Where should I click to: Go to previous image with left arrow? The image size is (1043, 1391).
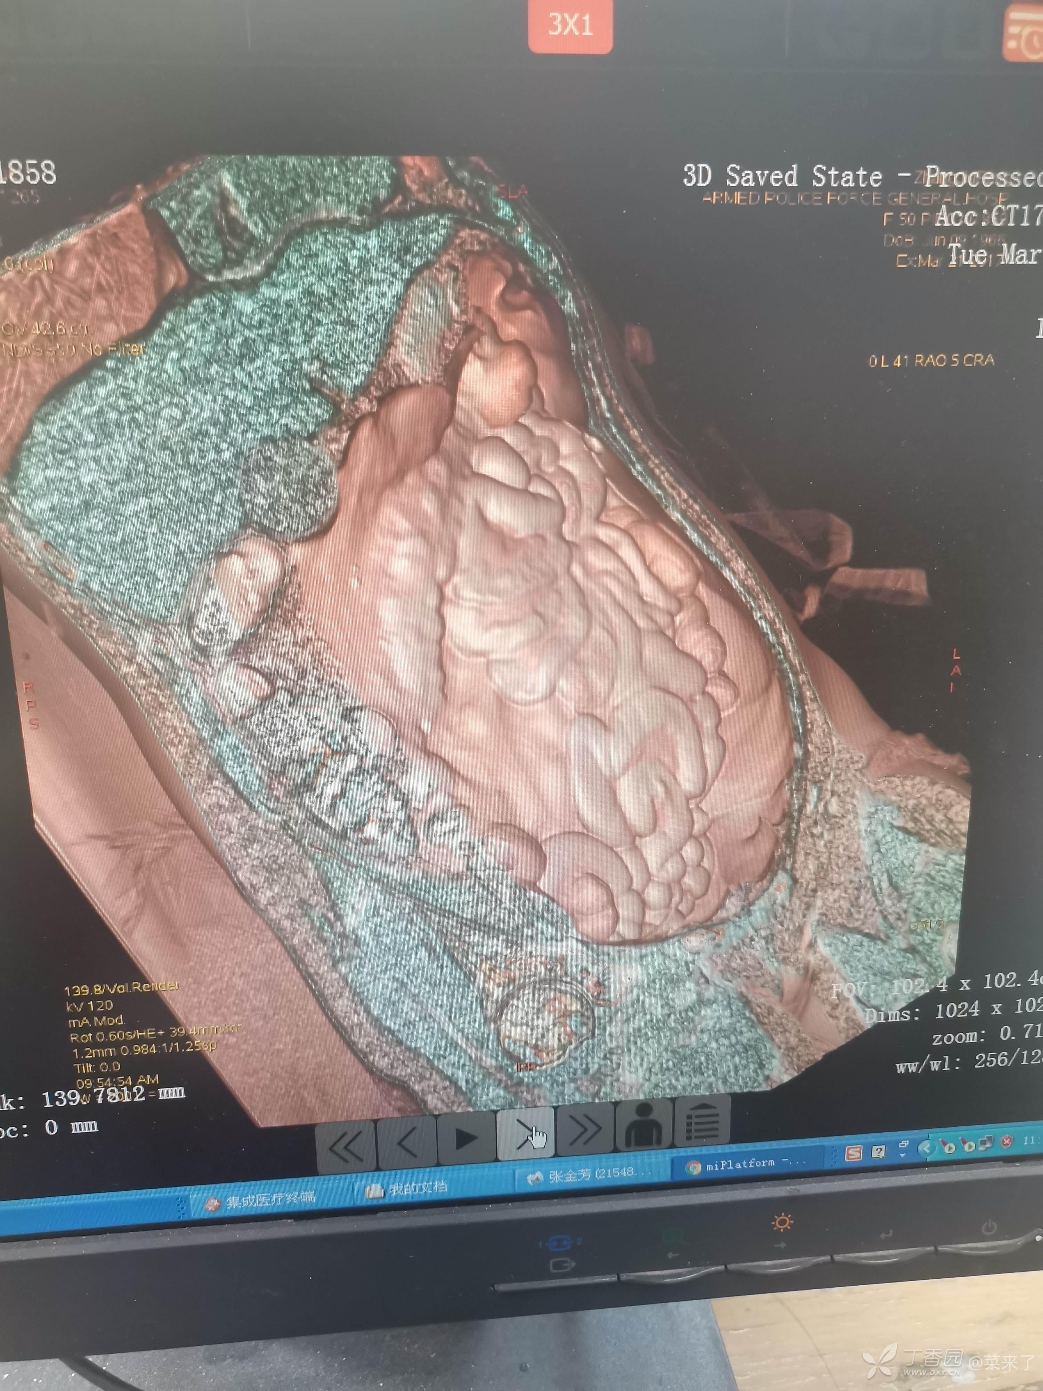point(406,1141)
